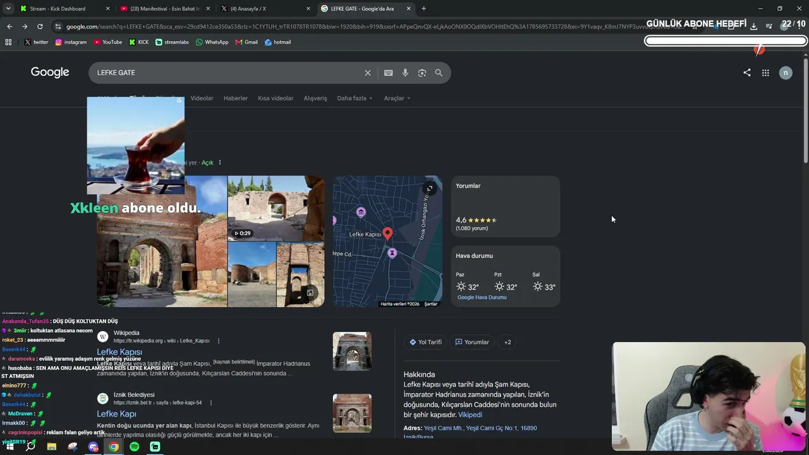Open a new browser tab
The width and height of the screenshot is (809, 455).
[423, 9]
